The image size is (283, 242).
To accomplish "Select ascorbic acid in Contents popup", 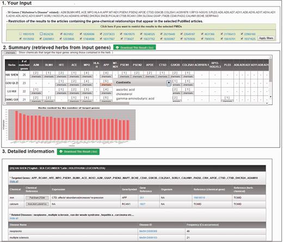I will (x=125, y=90).
